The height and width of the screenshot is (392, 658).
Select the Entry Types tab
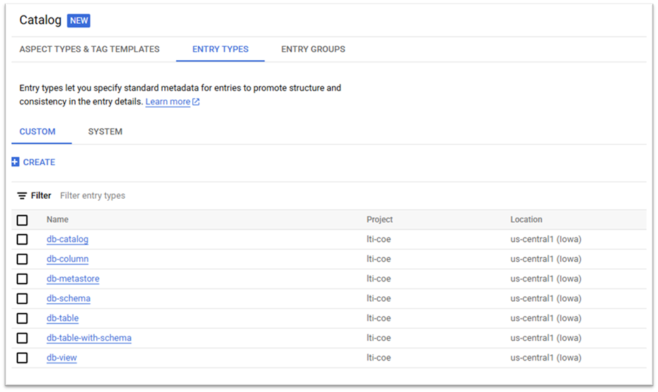pyautogui.click(x=220, y=49)
